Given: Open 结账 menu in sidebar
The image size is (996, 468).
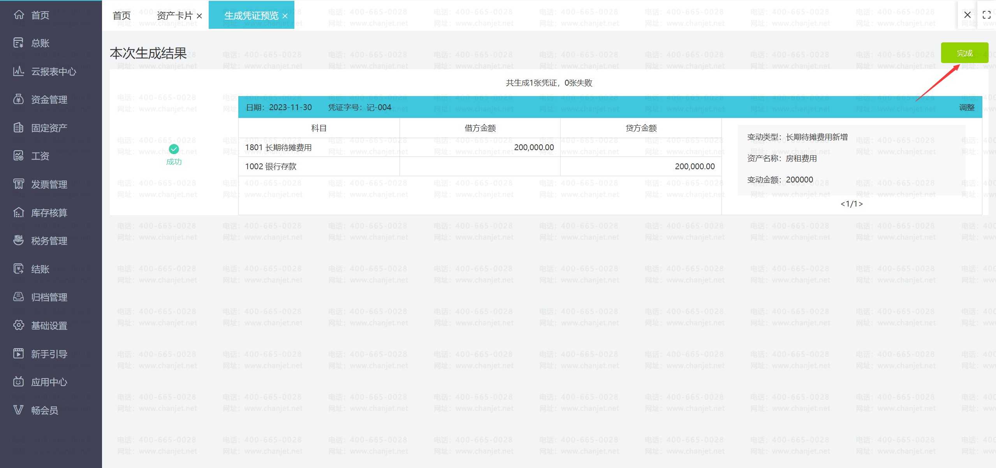Looking at the screenshot, I should [x=40, y=269].
